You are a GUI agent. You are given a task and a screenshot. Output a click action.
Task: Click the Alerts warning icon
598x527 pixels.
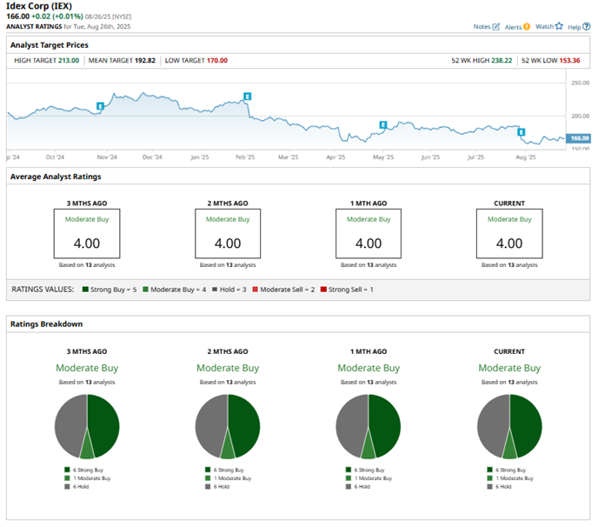[x=527, y=27]
